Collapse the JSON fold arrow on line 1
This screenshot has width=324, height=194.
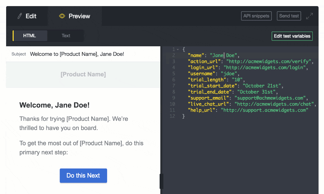pos(178,49)
